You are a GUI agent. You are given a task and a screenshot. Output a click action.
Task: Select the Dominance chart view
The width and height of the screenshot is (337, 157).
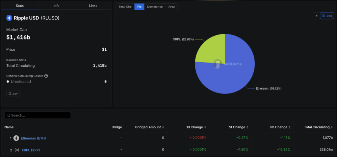pyautogui.click(x=155, y=7)
